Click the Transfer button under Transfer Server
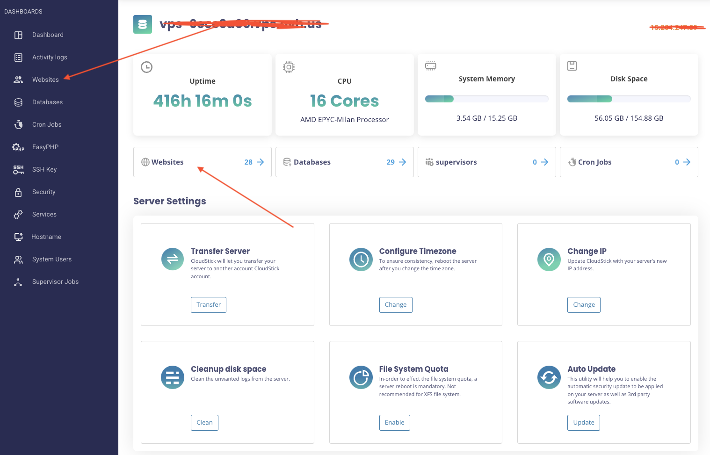 (x=208, y=304)
